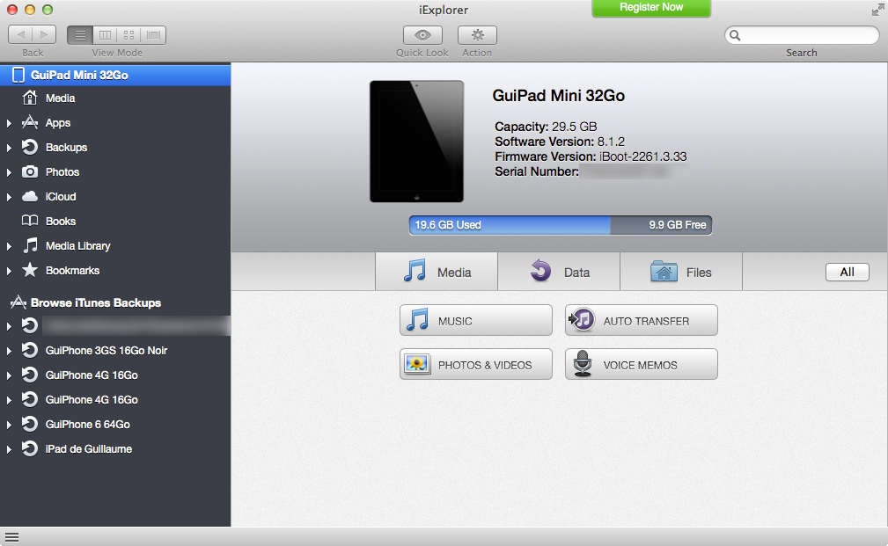Click the Books icon in sidebar
The width and height of the screenshot is (888, 546).
click(29, 221)
